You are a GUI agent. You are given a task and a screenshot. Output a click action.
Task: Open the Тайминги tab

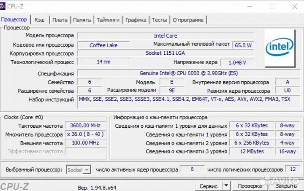click(108, 20)
